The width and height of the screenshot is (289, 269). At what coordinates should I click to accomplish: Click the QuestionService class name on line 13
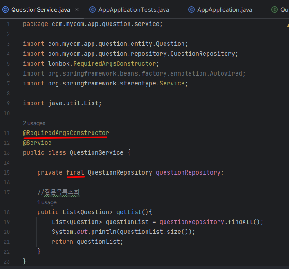pos(97,153)
